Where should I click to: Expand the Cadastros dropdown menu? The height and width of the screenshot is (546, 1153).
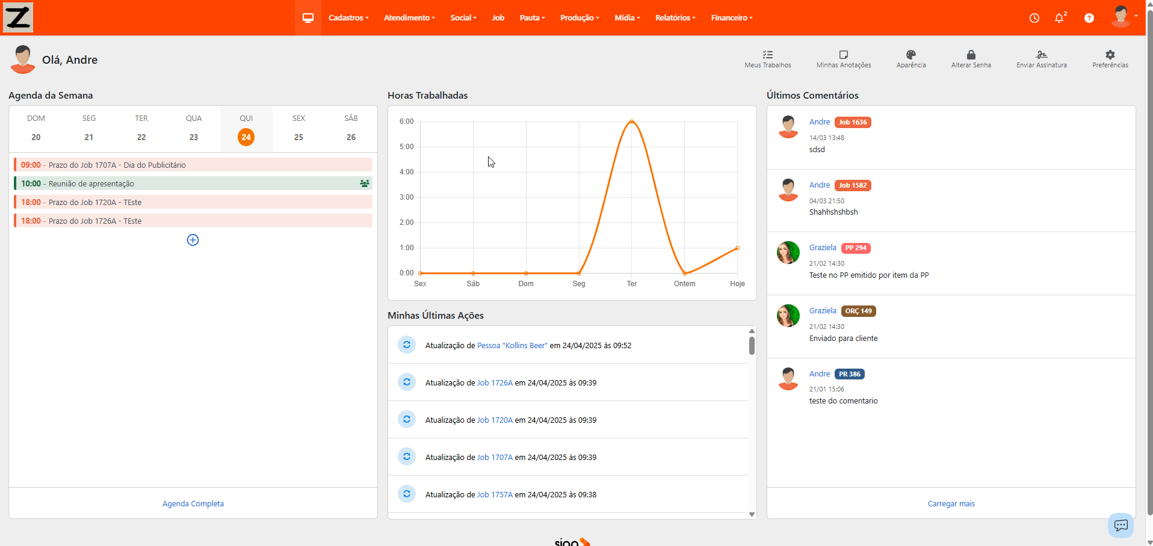pos(348,18)
